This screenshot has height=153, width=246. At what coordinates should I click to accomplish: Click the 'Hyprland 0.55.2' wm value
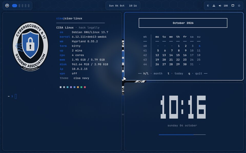tap(85, 41)
